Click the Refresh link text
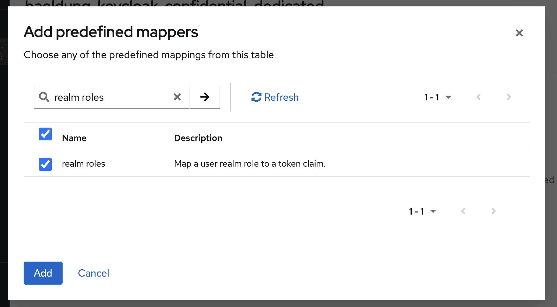Viewport: 557px width, 307px height. 281,97
